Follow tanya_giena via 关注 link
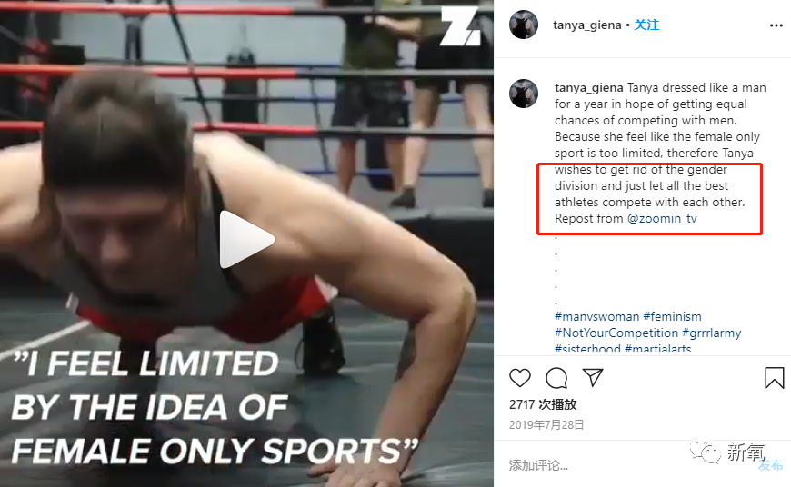This screenshot has width=791, height=487. tap(646, 25)
